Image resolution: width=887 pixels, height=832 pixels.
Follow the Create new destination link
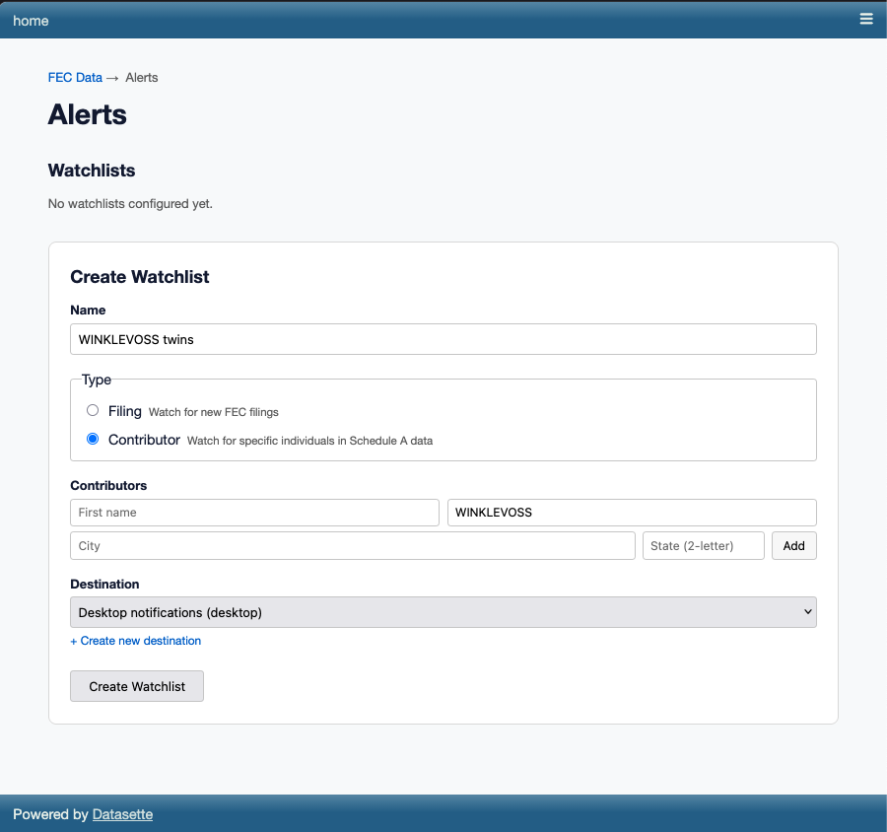click(x=136, y=641)
